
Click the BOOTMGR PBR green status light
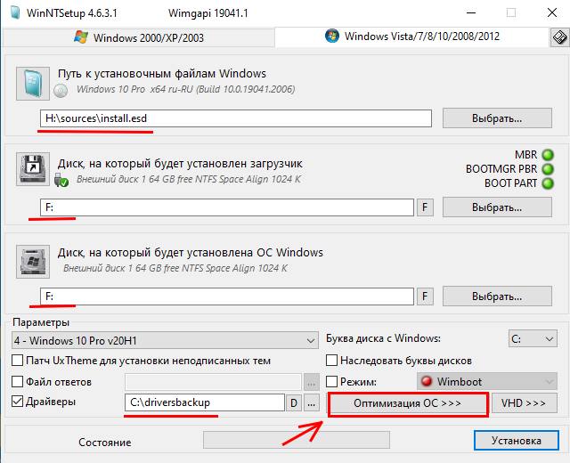pos(548,169)
